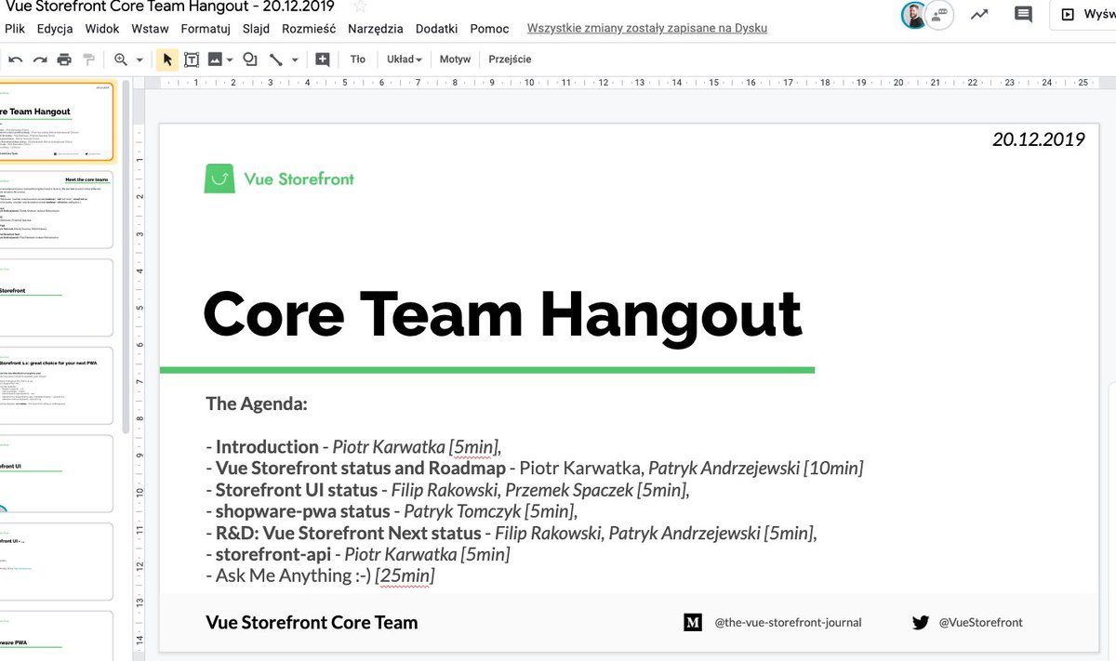1116x661 pixels.
Task: Click the Paint format roller icon
Action: point(88,59)
